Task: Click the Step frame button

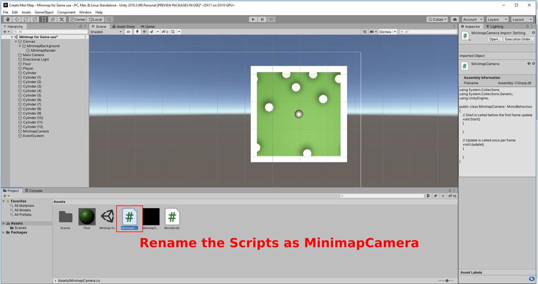Action: tap(271, 19)
